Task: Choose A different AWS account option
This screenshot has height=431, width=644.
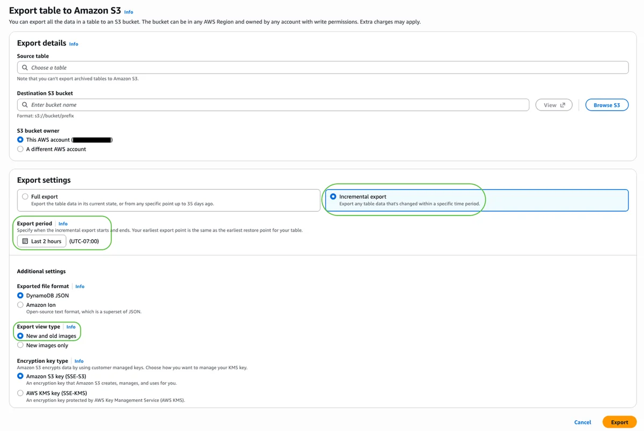Action: (x=20, y=149)
